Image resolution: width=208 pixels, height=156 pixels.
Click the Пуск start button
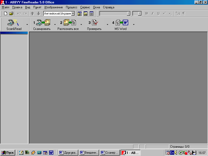point(8,153)
